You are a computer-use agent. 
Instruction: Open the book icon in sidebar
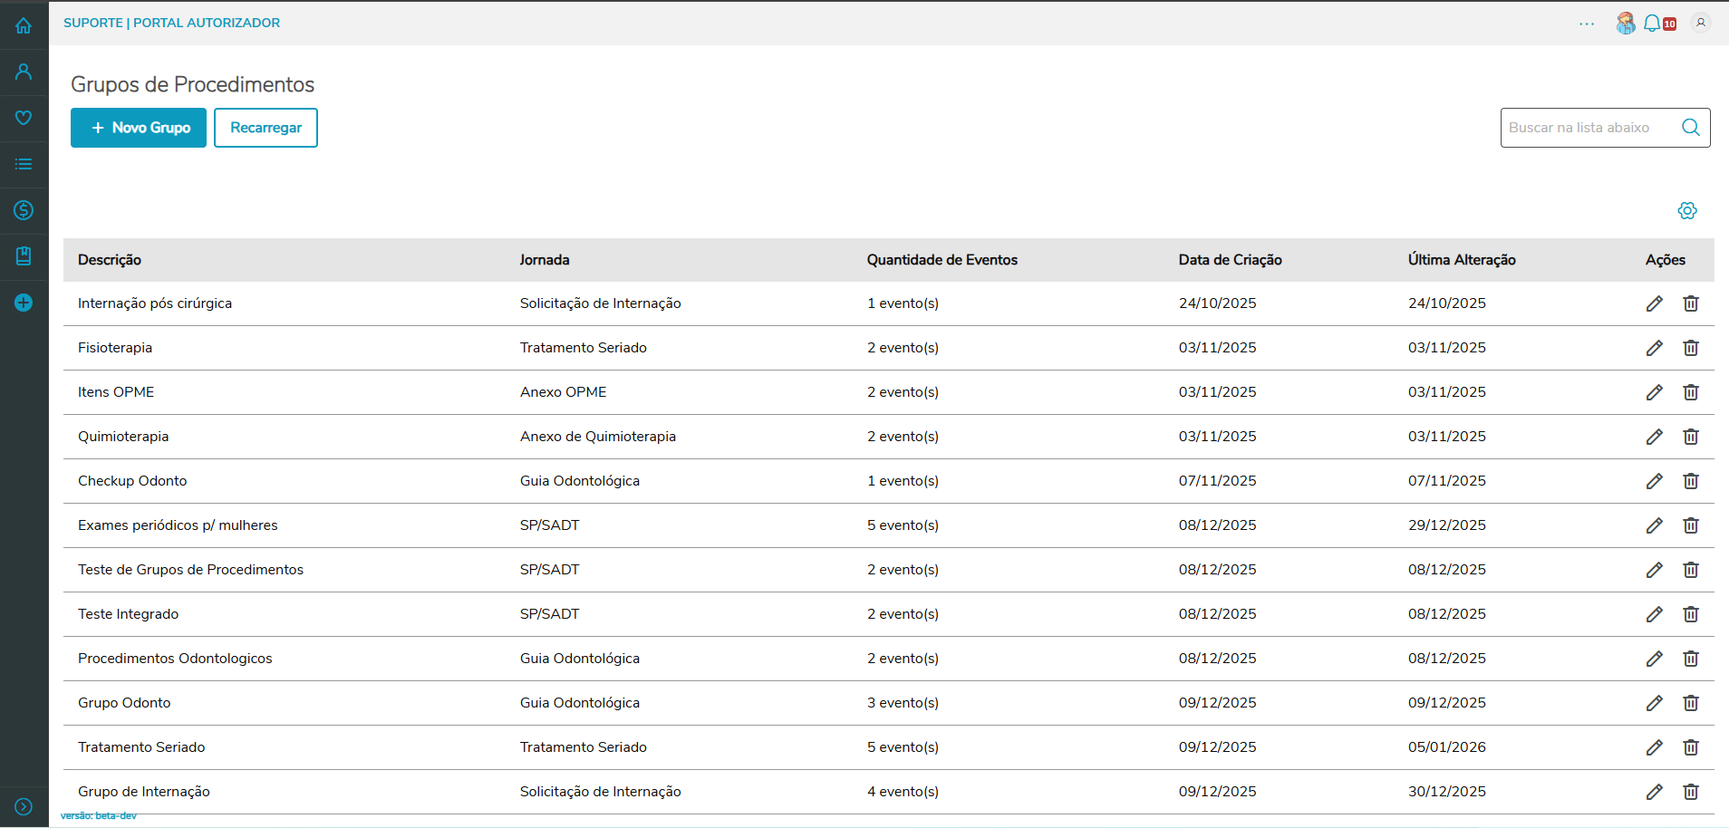tap(24, 256)
